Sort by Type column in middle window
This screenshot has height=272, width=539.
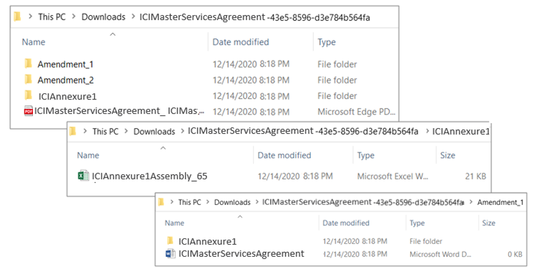(366, 156)
